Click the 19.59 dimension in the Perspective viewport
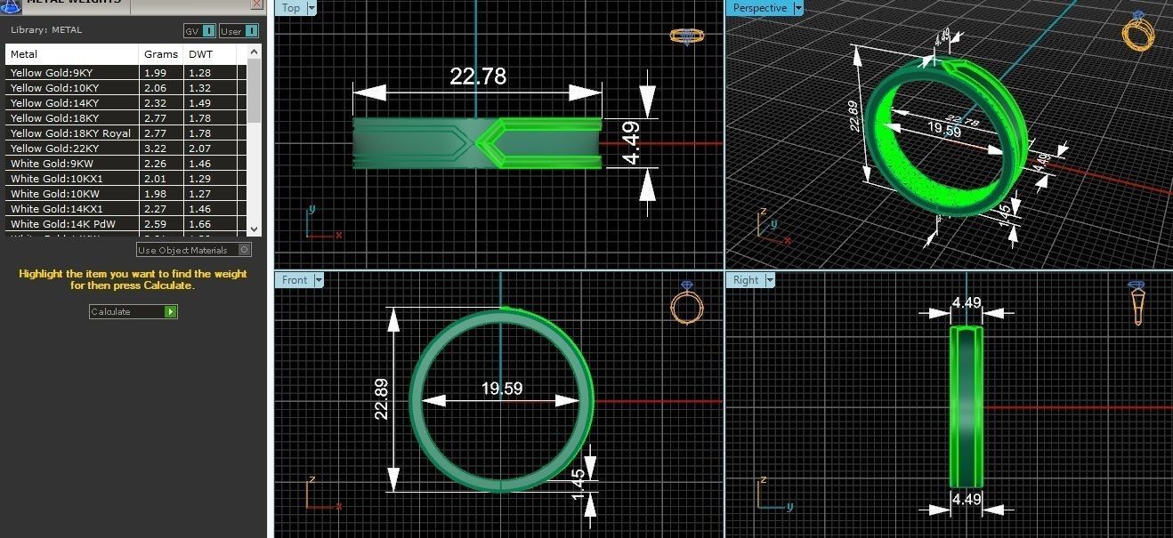 pyautogui.click(x=944, y=129)
